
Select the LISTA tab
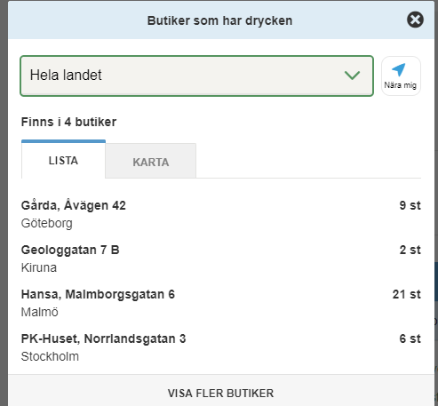63,160
